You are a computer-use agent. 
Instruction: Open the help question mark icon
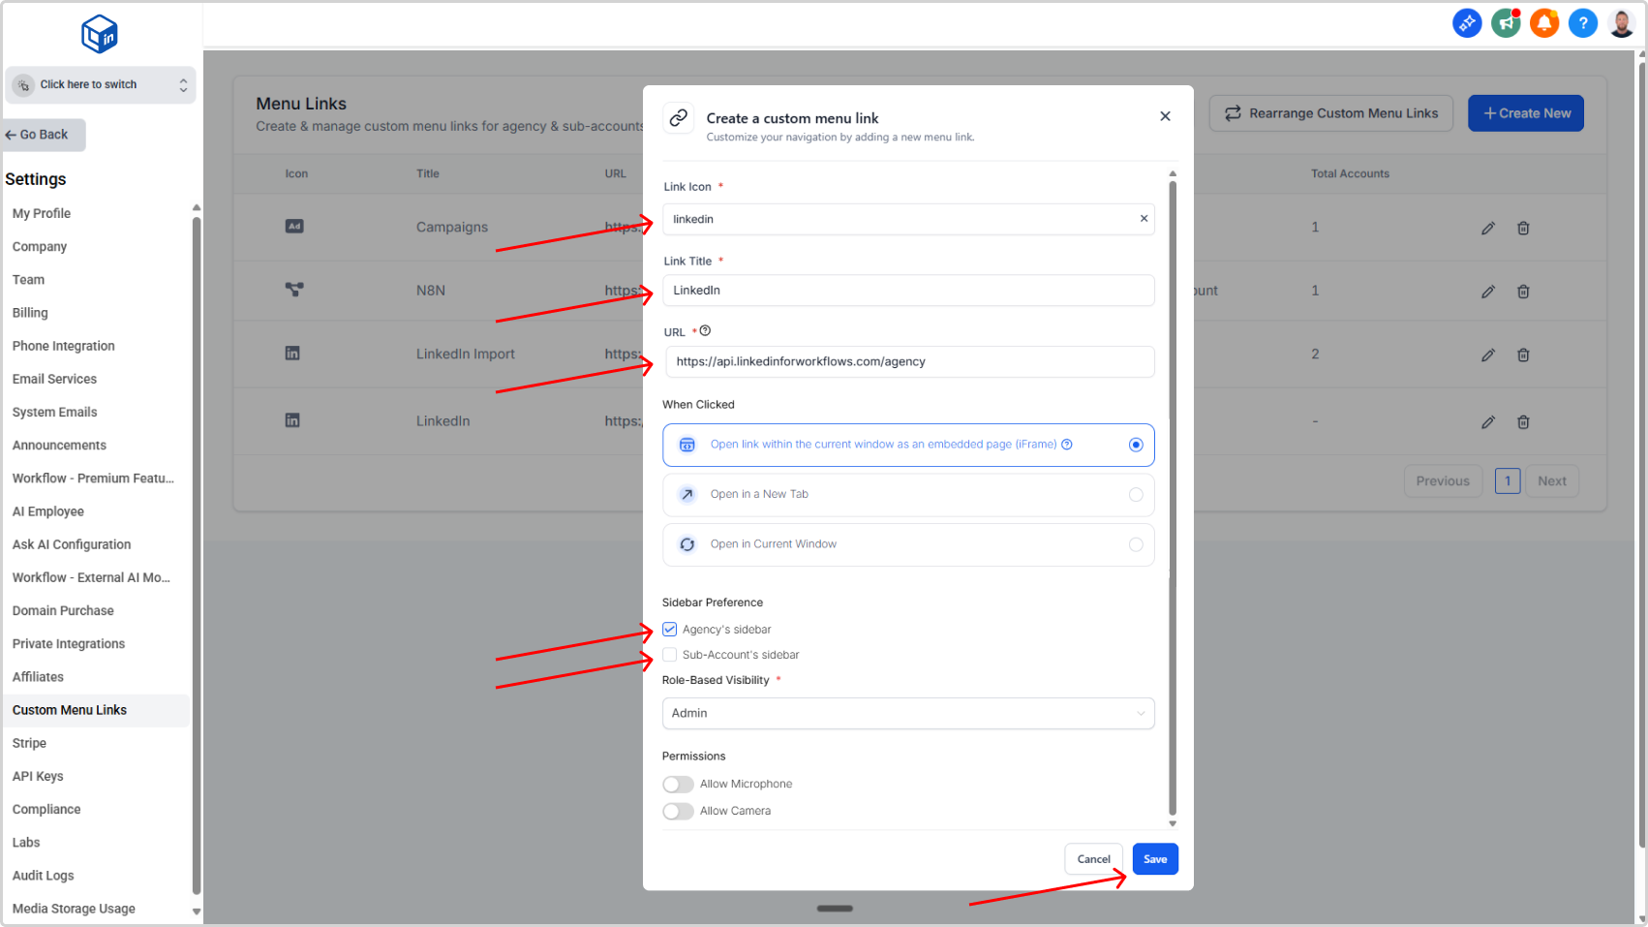1582,23
